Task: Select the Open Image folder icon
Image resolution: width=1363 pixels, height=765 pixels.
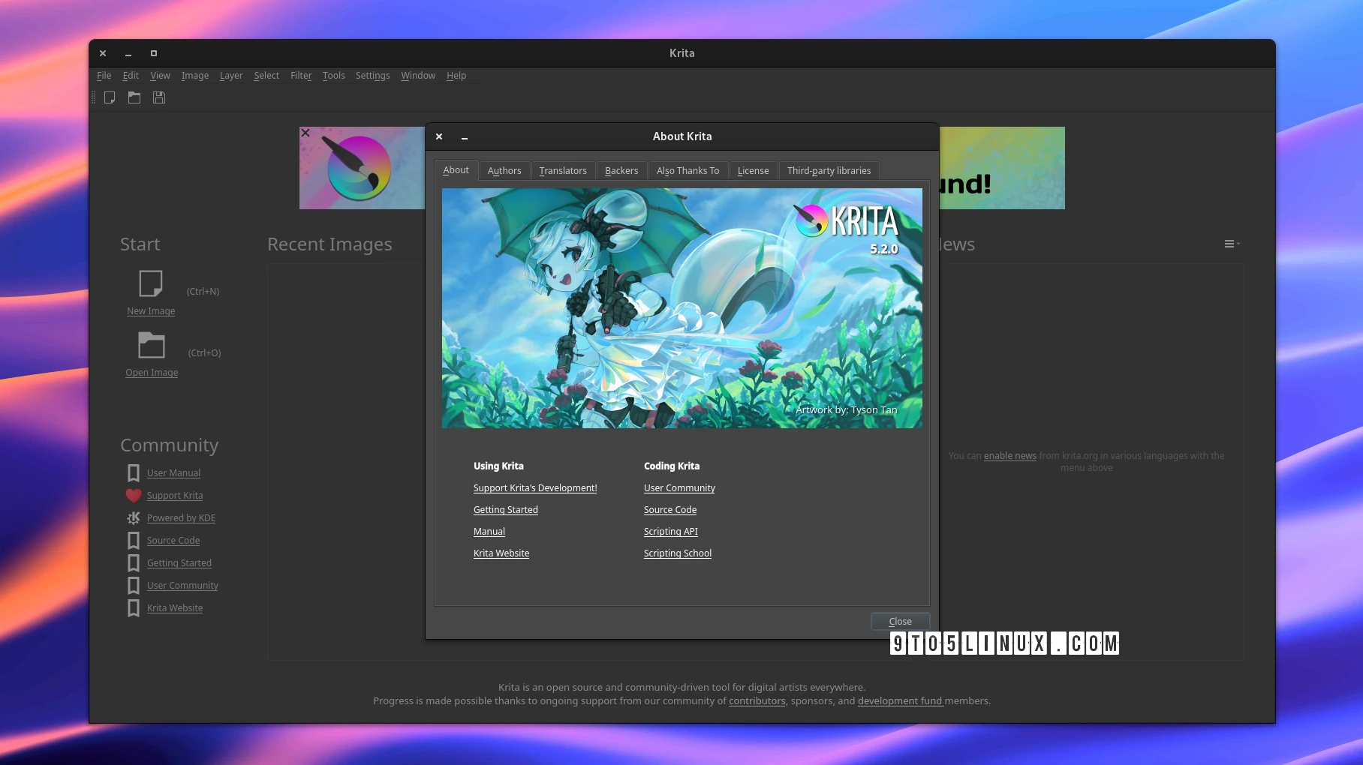Action: 150,344
